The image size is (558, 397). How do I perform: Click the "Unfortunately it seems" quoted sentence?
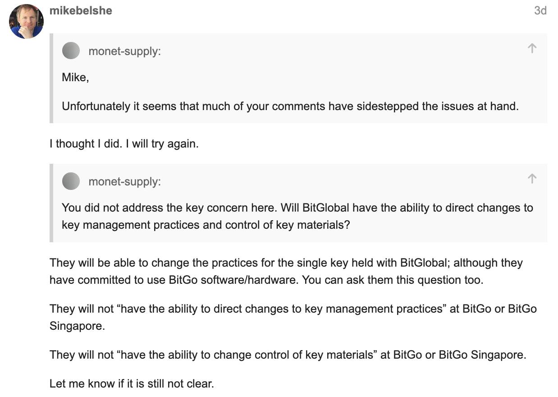290,106
